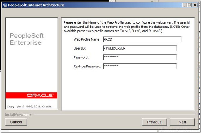This screenshot has width=201, height=133.
Task: Click into the Password field
Action: (140, 57)
